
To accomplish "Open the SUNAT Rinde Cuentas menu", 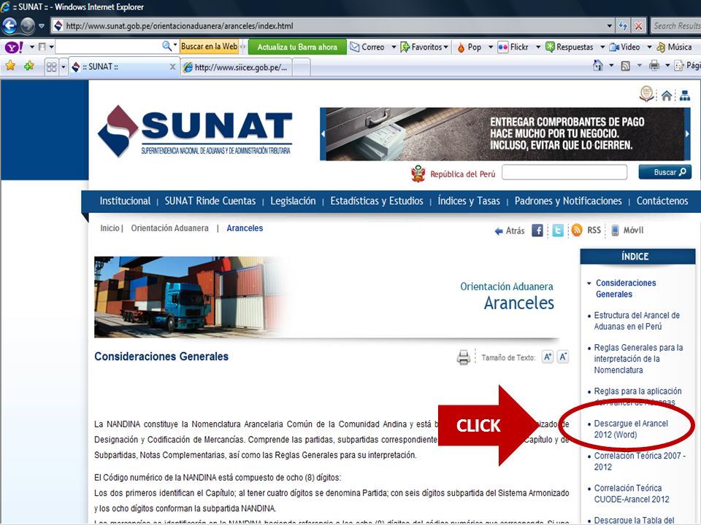I will (210, 201).
